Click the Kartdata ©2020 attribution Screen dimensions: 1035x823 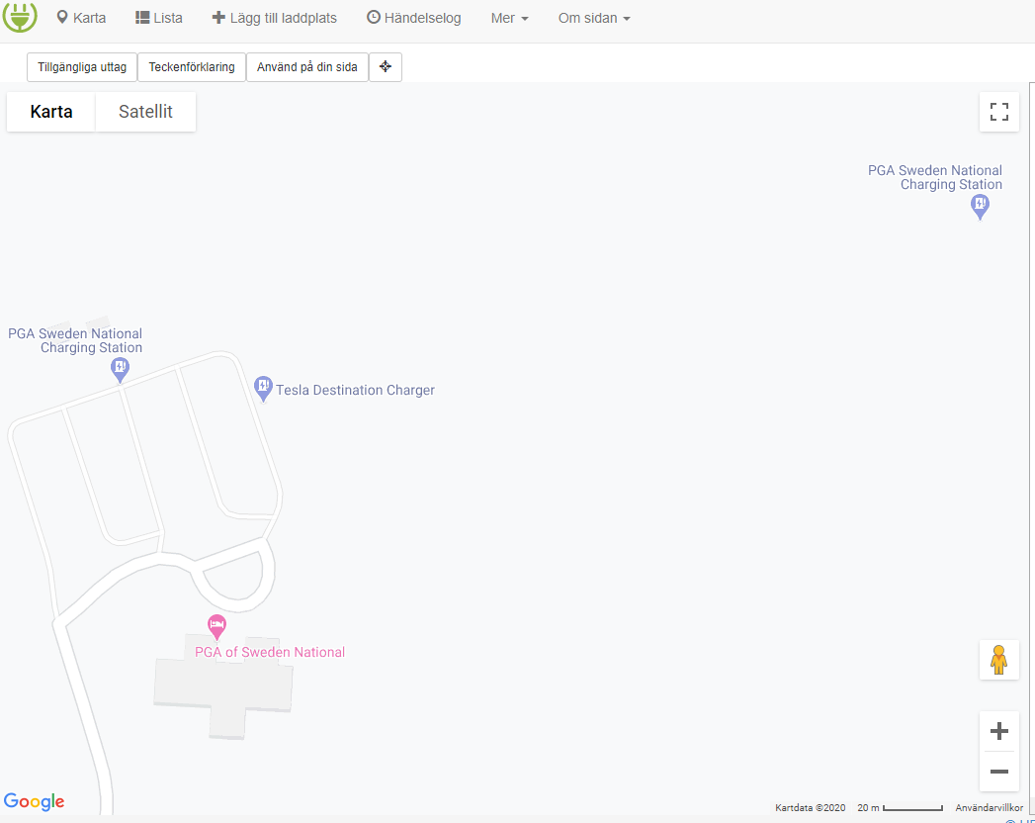click(810, 808)
